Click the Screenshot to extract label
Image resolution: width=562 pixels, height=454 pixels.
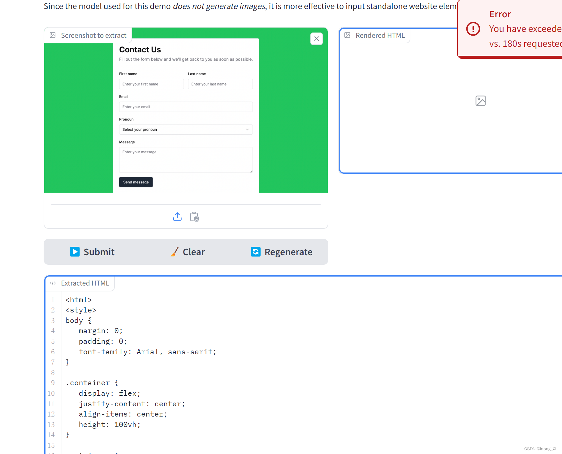[x=94, y=35]
